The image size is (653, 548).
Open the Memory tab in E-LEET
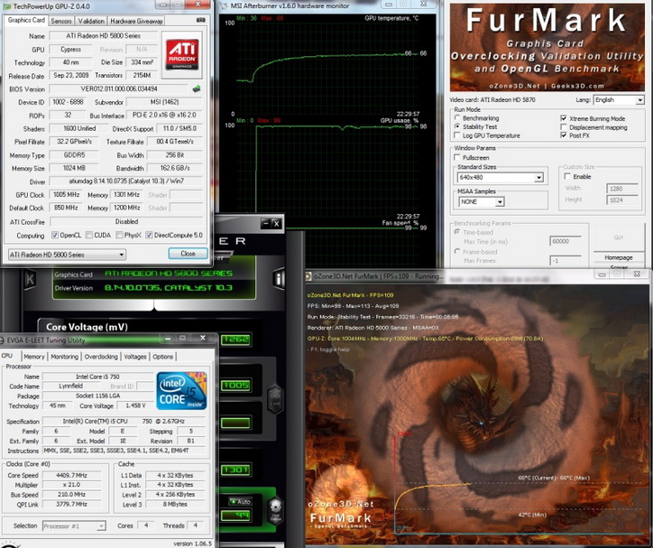coord(33,357)
